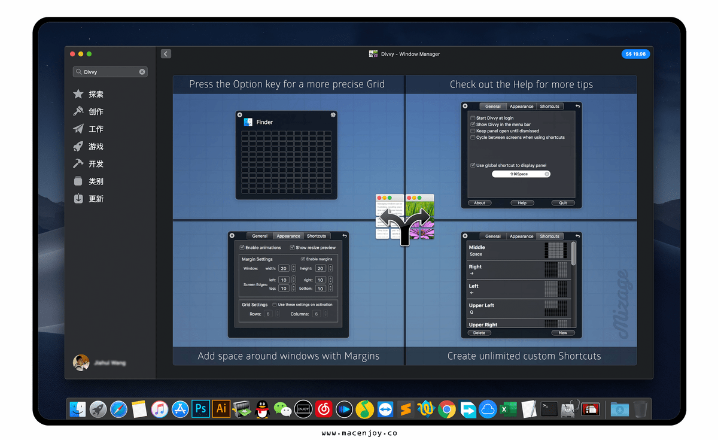Open Launchpad from the Dock
This screenshot has width=718, height=440.
[x=98, y=409]
